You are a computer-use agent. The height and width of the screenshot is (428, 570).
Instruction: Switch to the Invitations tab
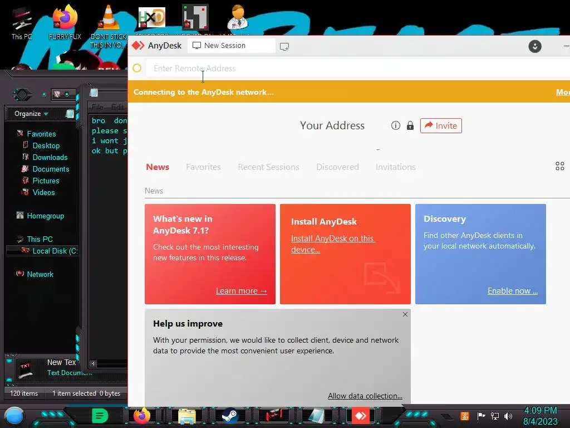click(x=396, y=167)
